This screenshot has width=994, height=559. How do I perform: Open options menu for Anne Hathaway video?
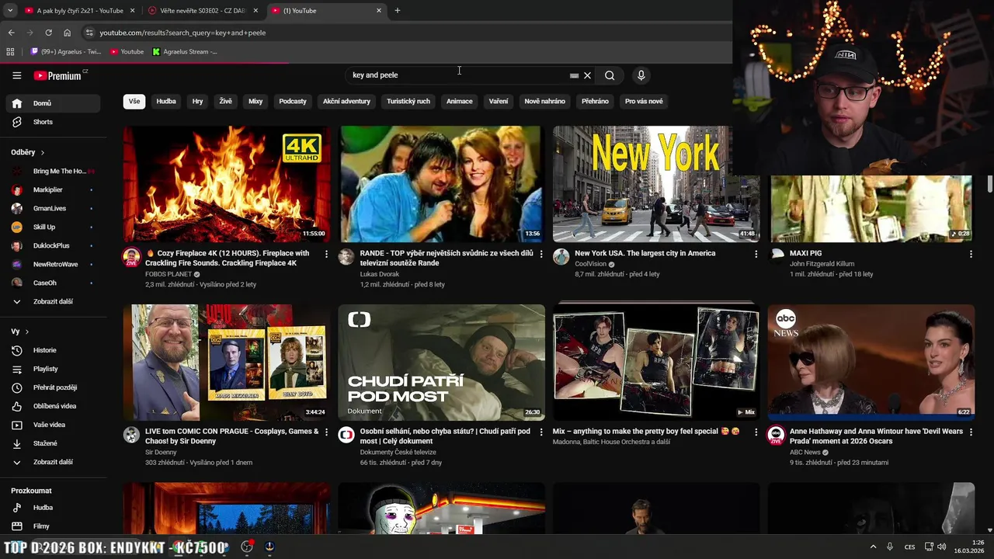pos(971,432)
